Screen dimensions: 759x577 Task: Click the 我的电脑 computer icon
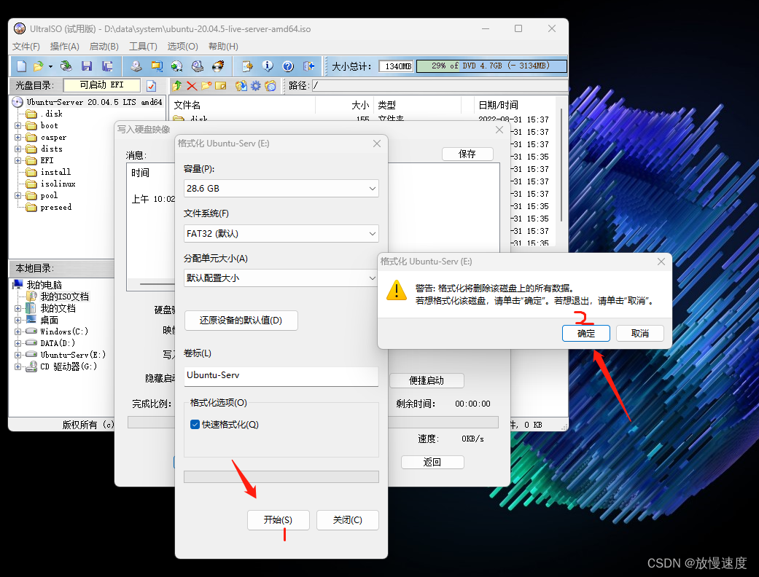click(x=18, y=284)
